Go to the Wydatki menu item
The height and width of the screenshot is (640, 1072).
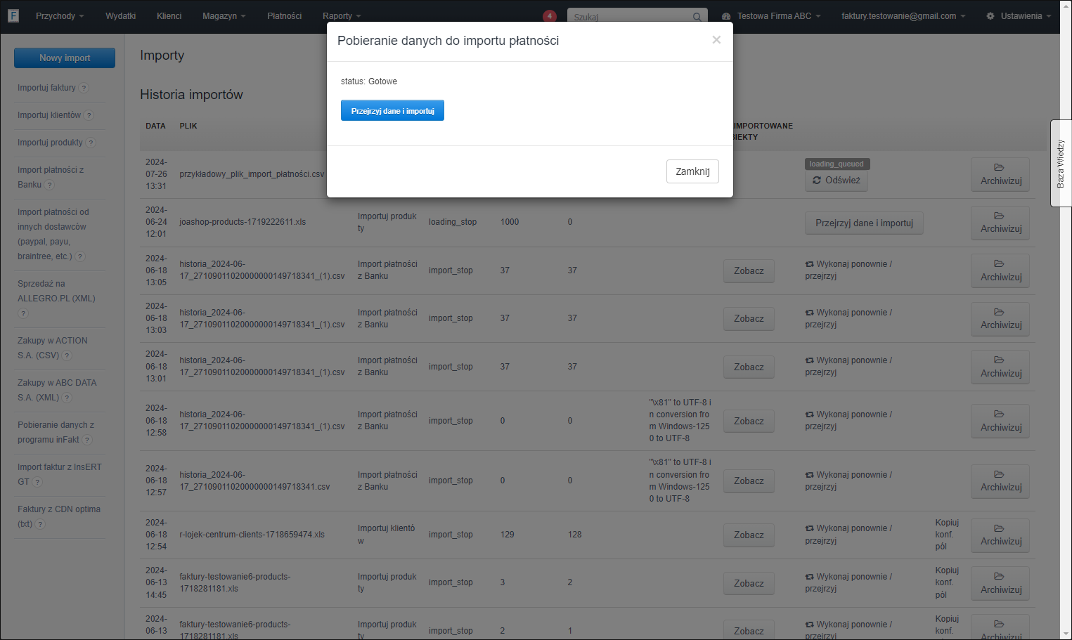121,16
